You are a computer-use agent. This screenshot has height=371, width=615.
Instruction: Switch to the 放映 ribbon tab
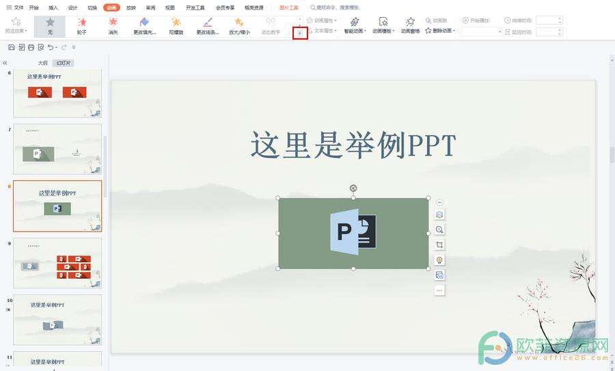click(x=131, y=8)
